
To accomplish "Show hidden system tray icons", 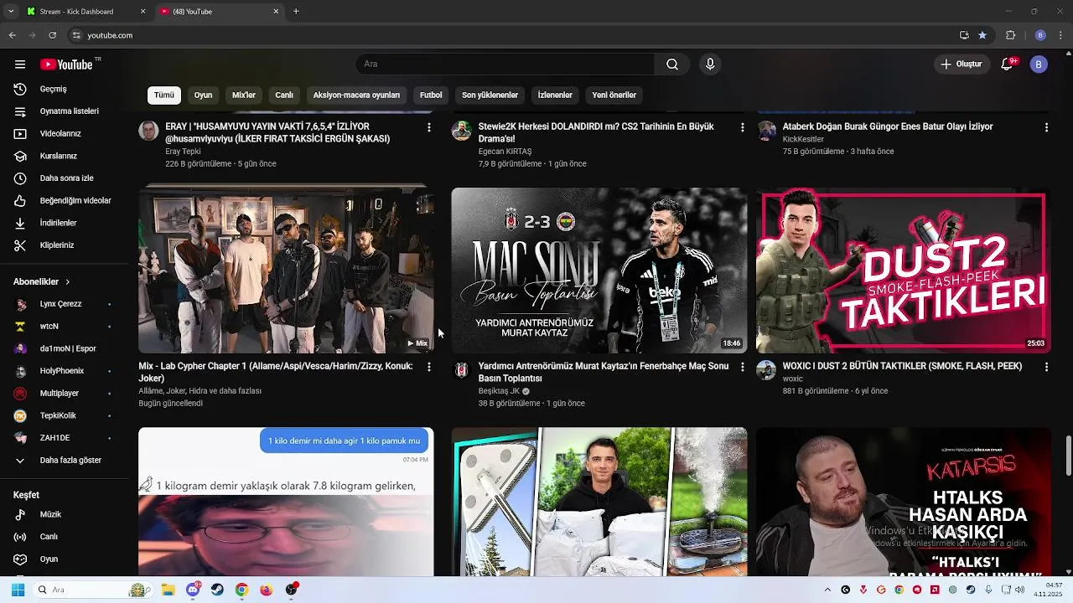I will (x=827, y=590).
